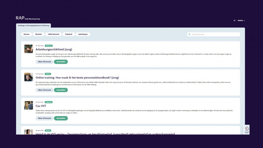Open the floating help widget icon
Image resolution: width=263 pixels, height=148 pixels.
[x=247, y=130]
